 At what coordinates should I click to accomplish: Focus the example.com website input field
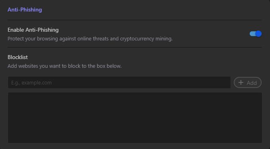[x=119, y=82]
